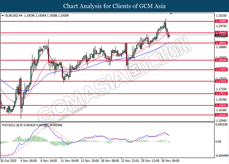Image resolution: width=229 pixels, height=164 pixels.
Task: Click the 13 Nov 20:00 time label
Action: [x=90, y=161]
